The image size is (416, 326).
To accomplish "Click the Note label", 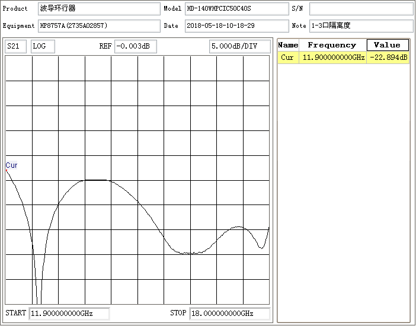I will tap(299, 25).
